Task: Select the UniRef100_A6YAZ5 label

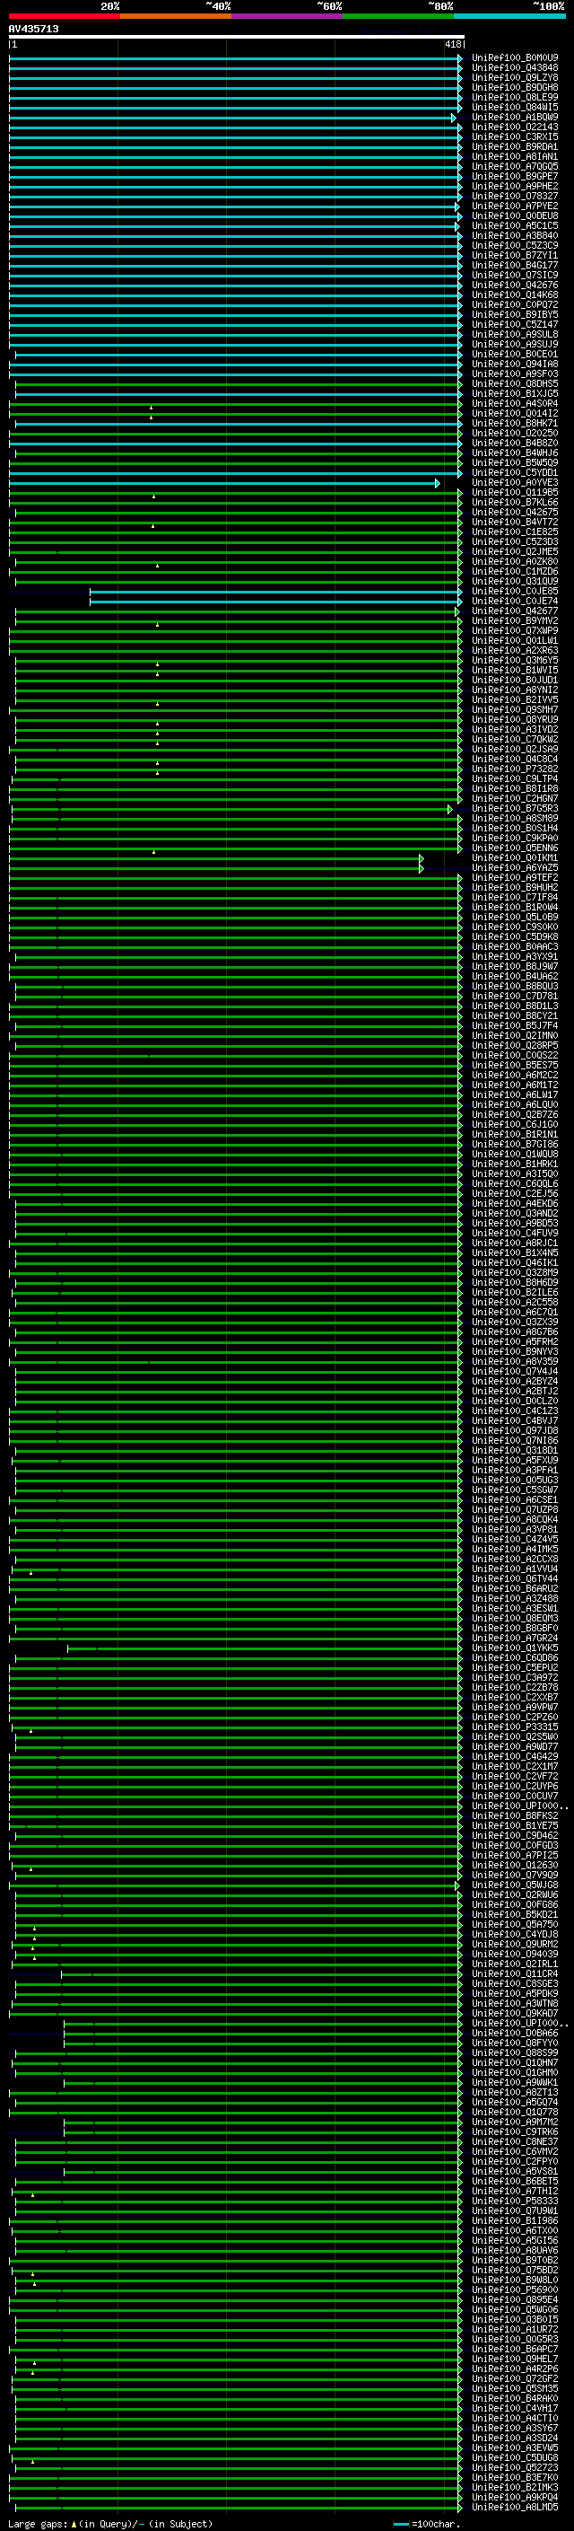Action: (515, 867)
